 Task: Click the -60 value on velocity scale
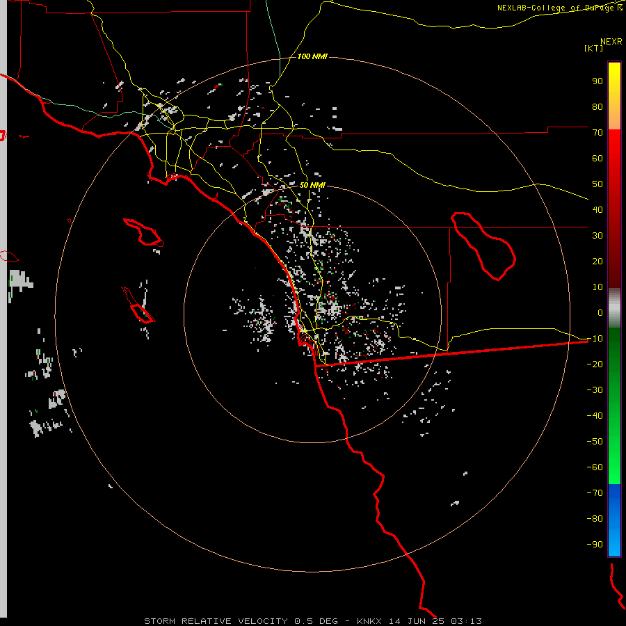coord(595,467)
